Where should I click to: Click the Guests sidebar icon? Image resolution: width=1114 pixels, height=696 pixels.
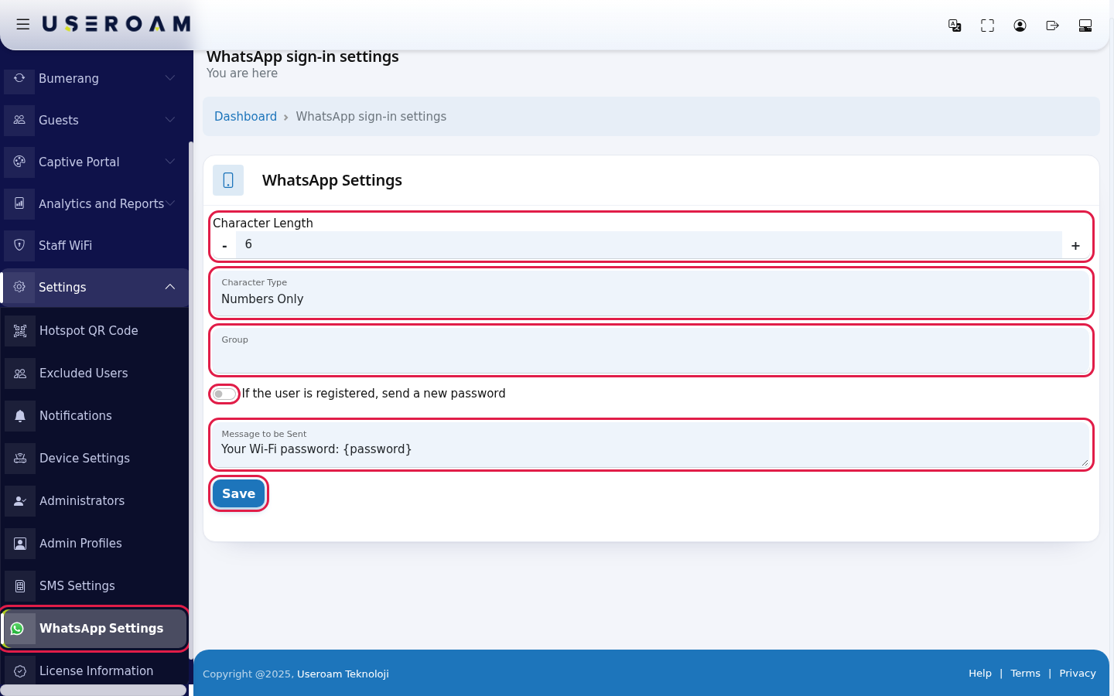pos(19,120)
